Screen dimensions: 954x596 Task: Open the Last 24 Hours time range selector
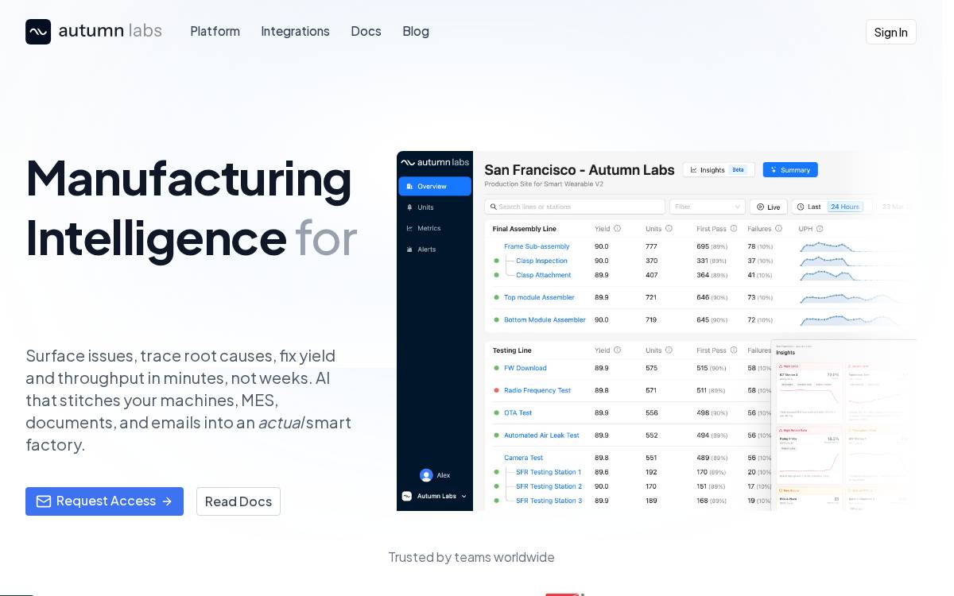(x=832, y=207)
